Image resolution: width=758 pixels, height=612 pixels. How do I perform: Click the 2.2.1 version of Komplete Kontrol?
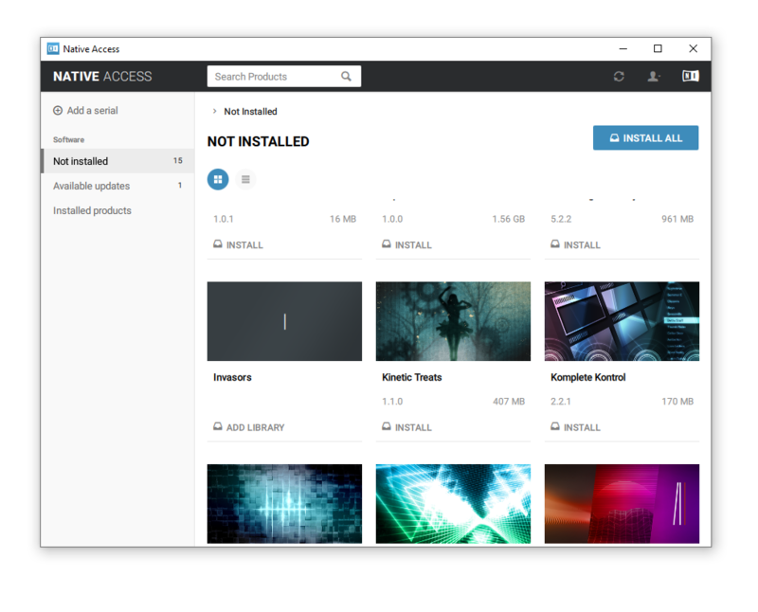[561, 402]
